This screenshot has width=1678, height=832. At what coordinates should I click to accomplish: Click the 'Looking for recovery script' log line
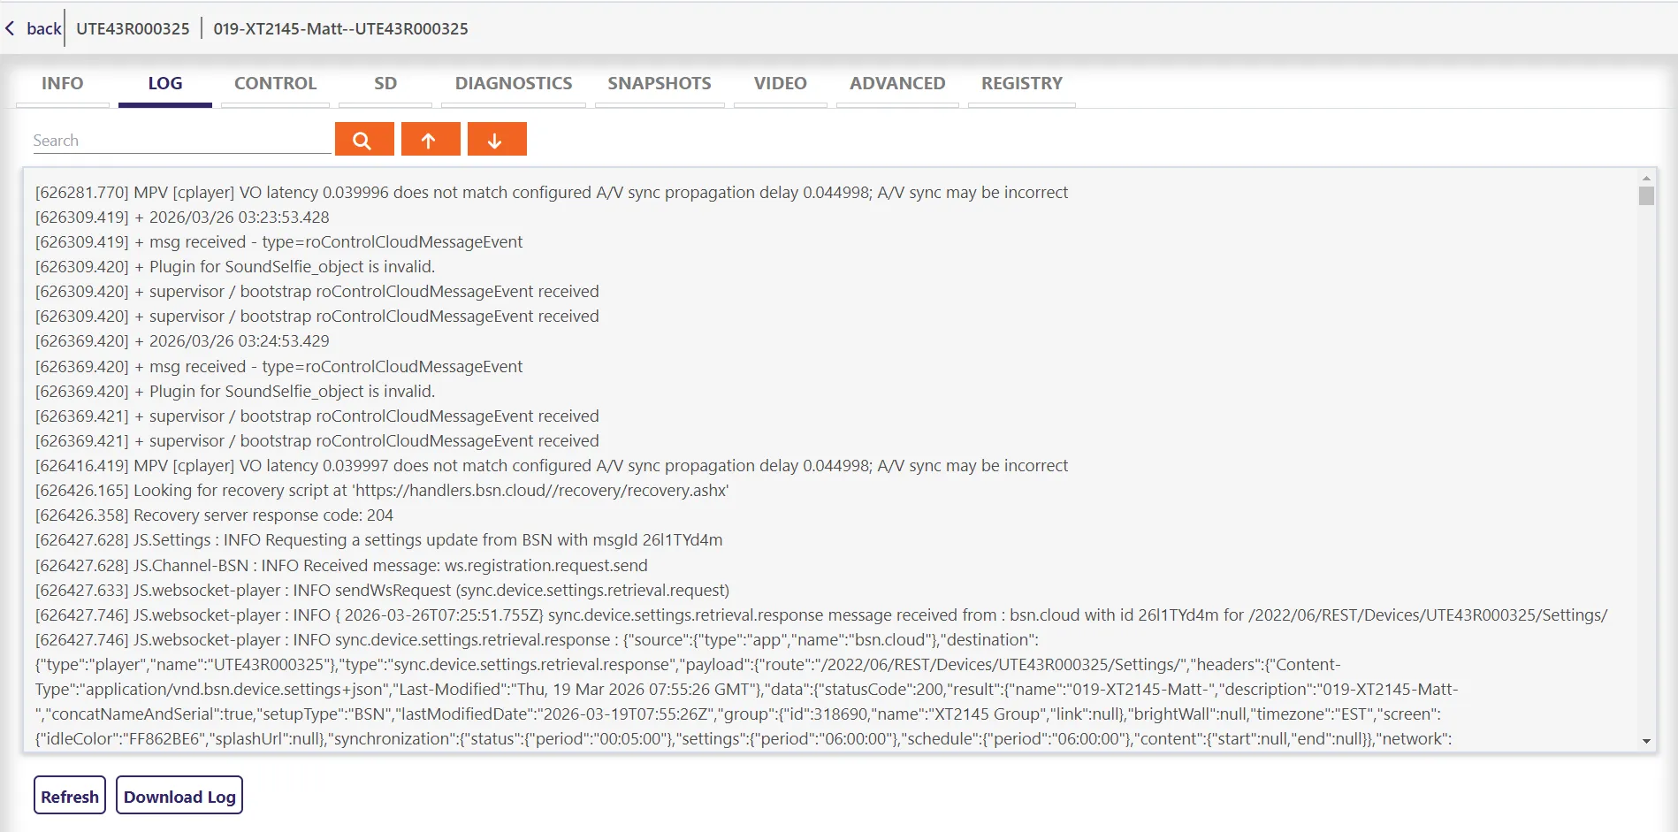(x=382, y=491)
